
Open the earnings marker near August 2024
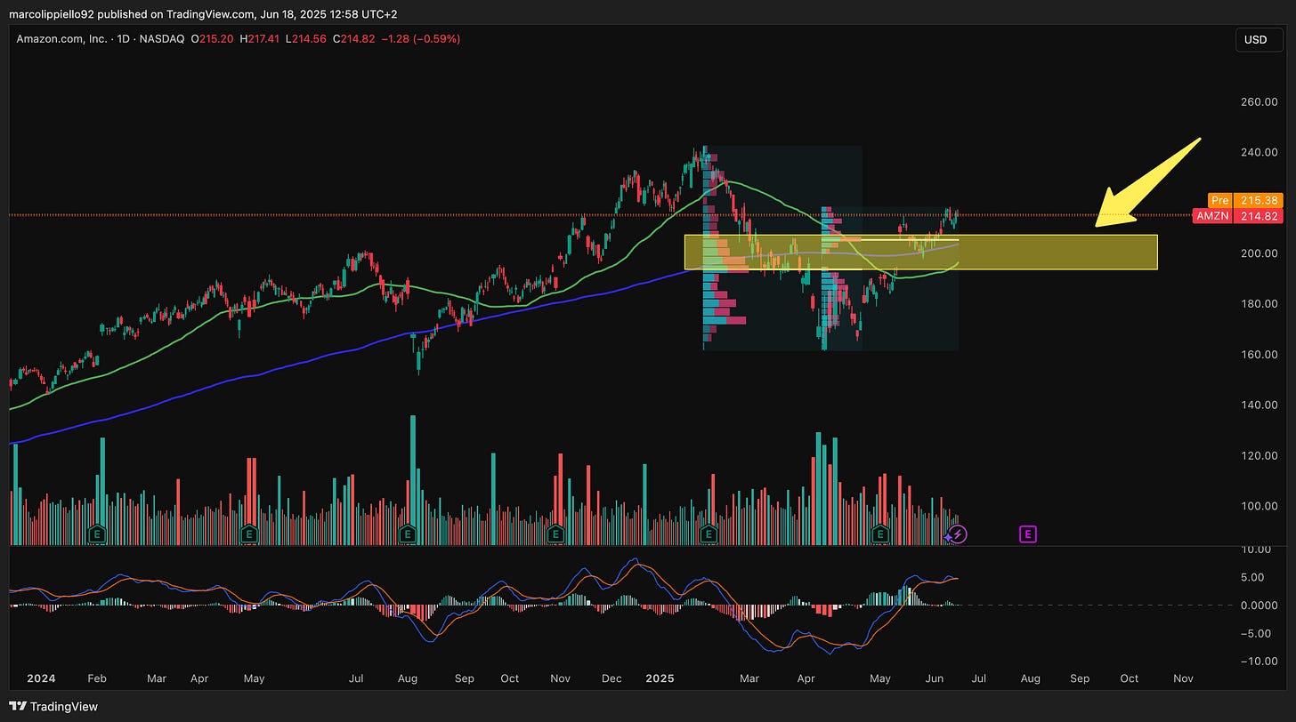[408, 534]
